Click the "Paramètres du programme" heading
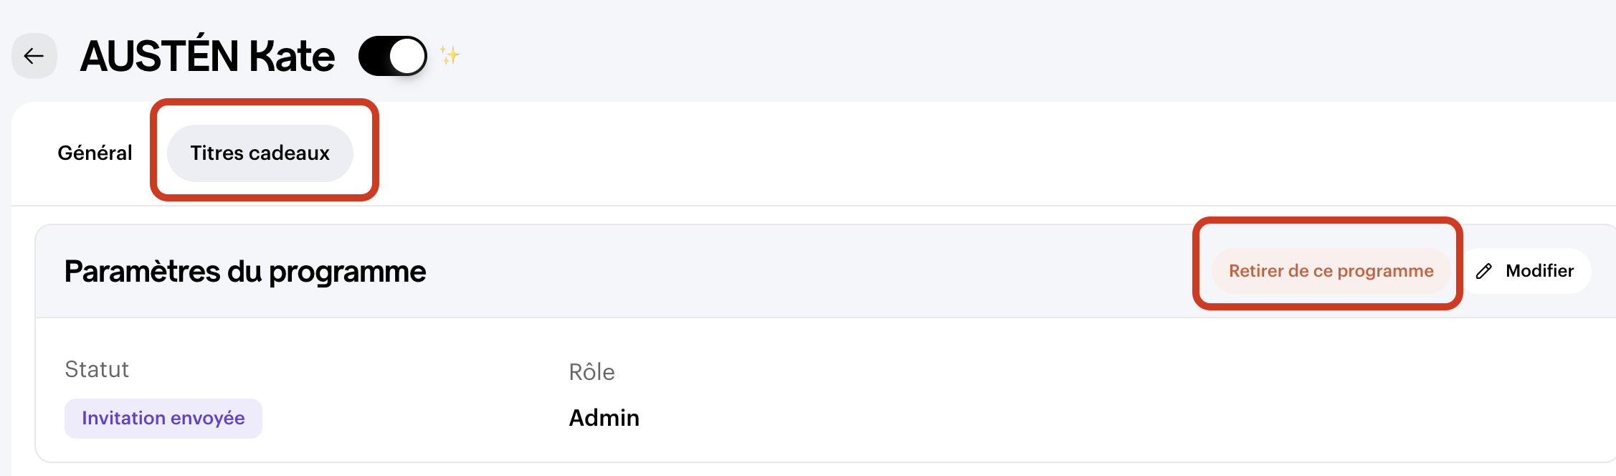This screenshot has width=1616, height=476. pos(245,272)
